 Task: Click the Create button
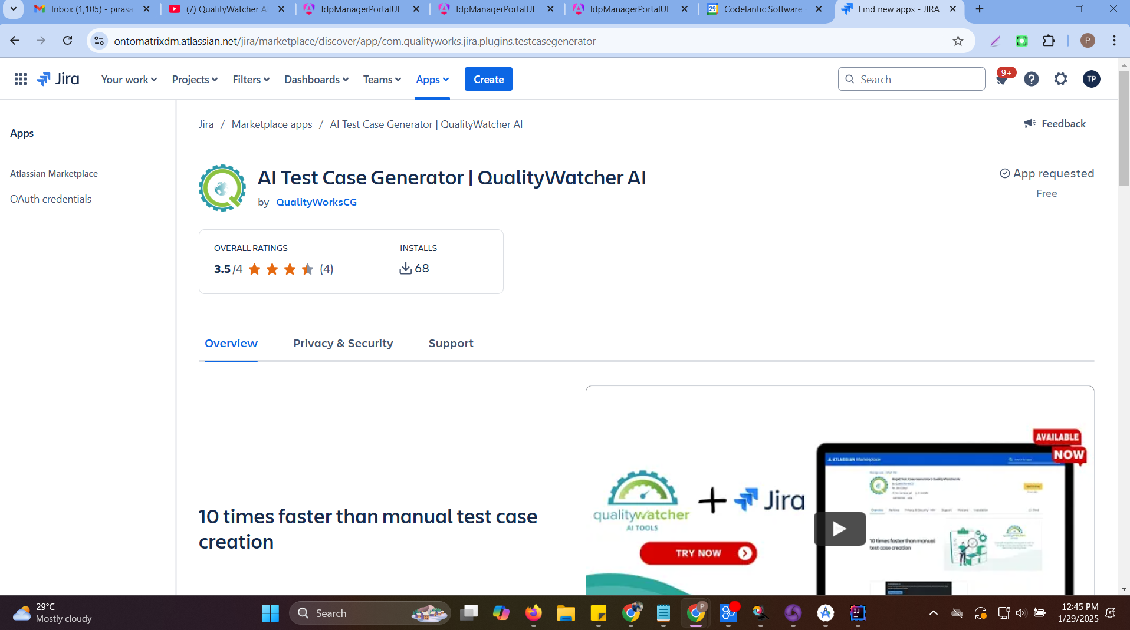point(488,79)
